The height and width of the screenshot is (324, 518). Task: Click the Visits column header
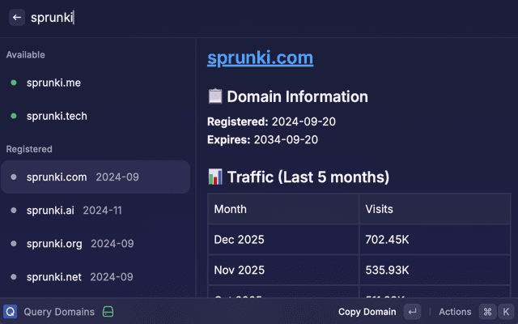[x=379, y=209]
